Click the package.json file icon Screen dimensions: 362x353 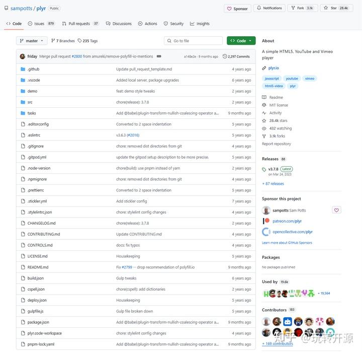[23, 322]
